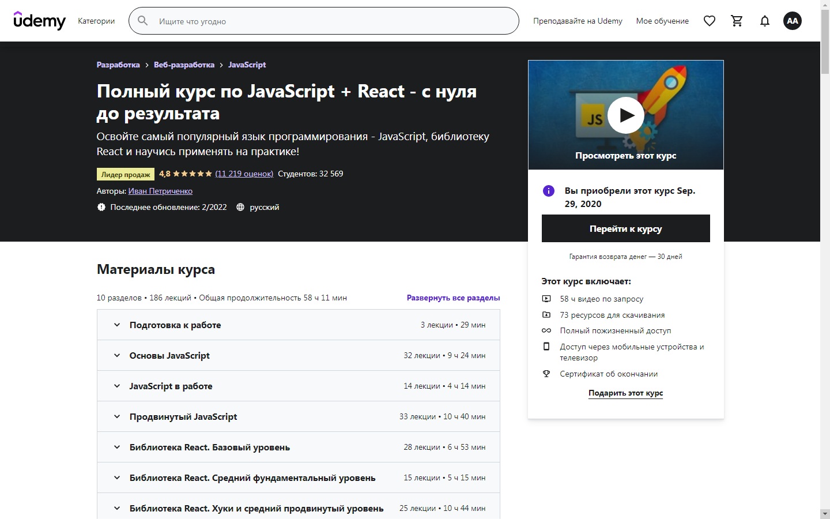This screenshot has width=830, height=519.
Task: Click scrollbar up arrow
Action: point(825,5)
